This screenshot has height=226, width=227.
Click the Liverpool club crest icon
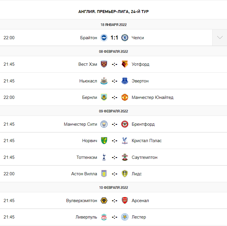pyautogui.click(x=104, y=217)
